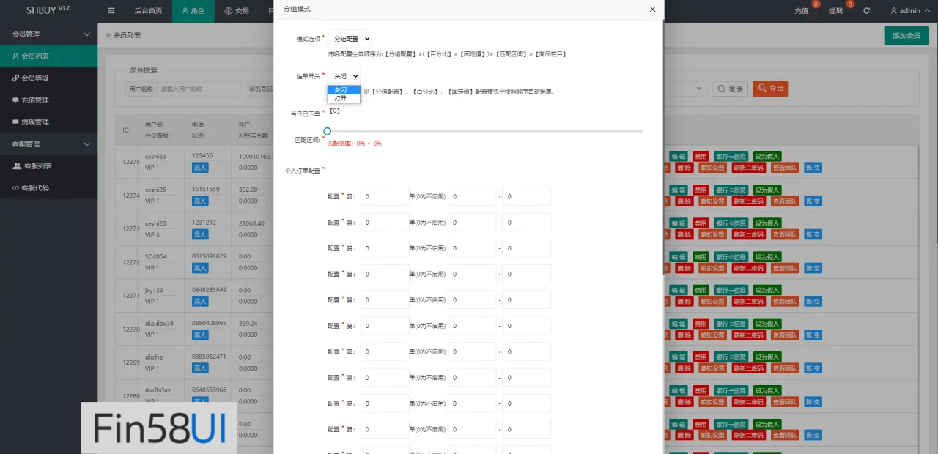Click the refresh icon in the top bar

[868, 10]
